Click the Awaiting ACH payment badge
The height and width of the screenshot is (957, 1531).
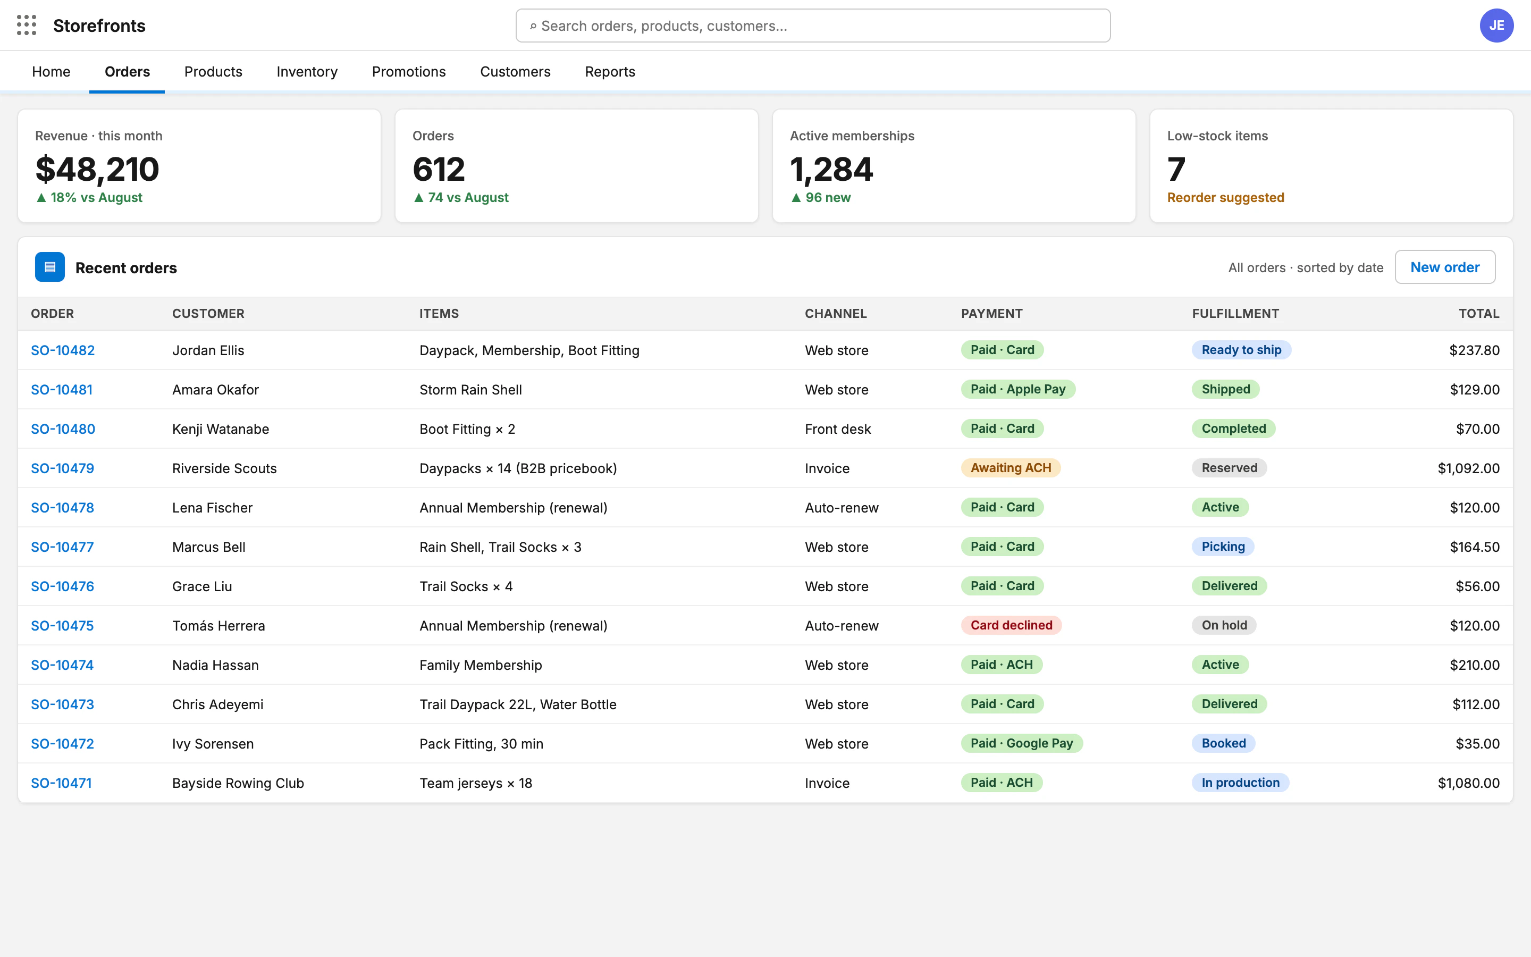(1011, 468)
